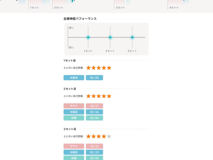
Task: Select the fifth star in 2セット目 rating
Action: pyautogui.click(x=109, y=96)
